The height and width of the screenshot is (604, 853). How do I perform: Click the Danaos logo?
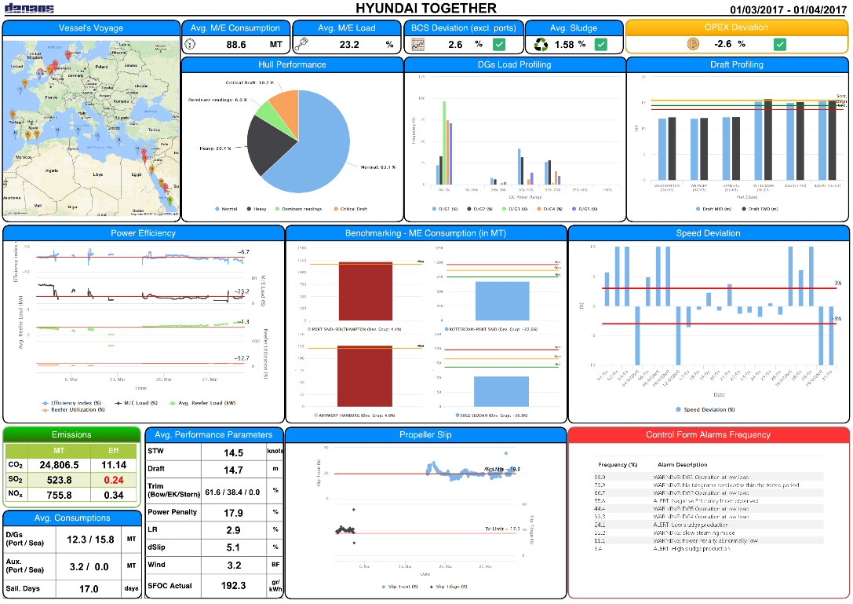pyautogui.click(x=29, y=8)
